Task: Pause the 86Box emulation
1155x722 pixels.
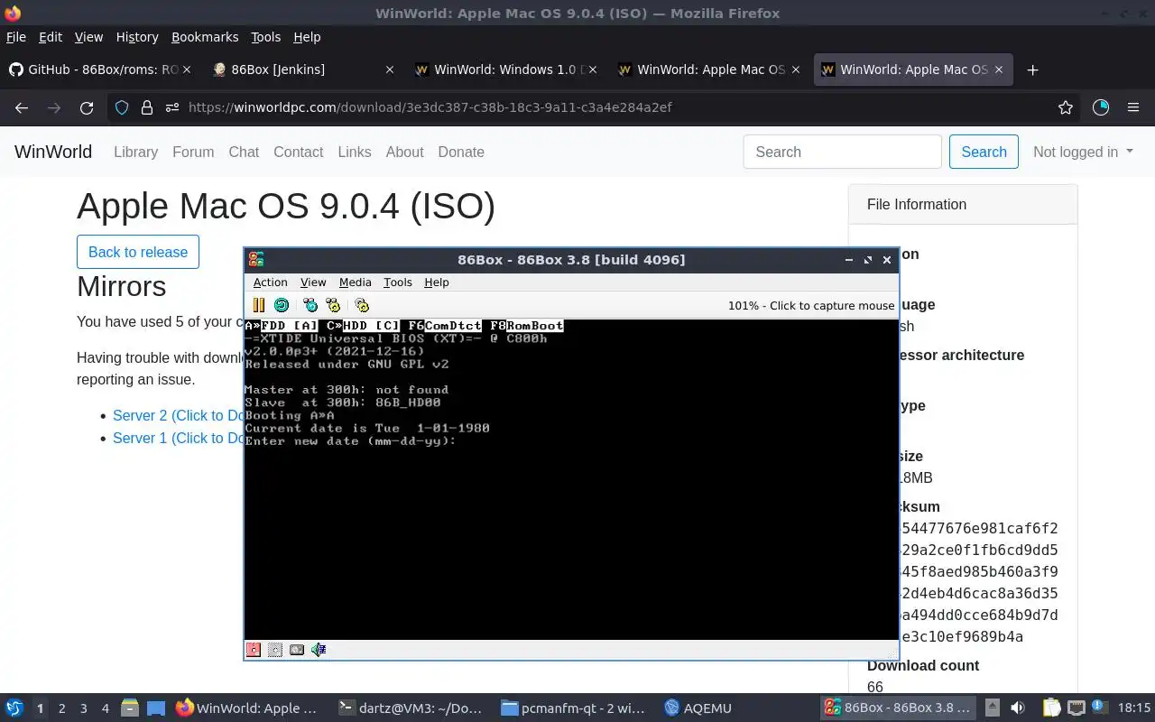Action: click(259, 305)
